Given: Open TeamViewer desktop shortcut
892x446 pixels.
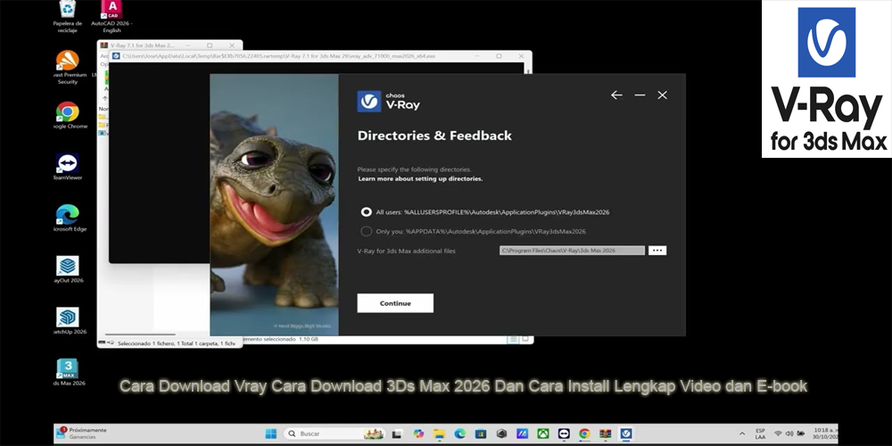Looking at the screenshot, I should tap(68, 167).
